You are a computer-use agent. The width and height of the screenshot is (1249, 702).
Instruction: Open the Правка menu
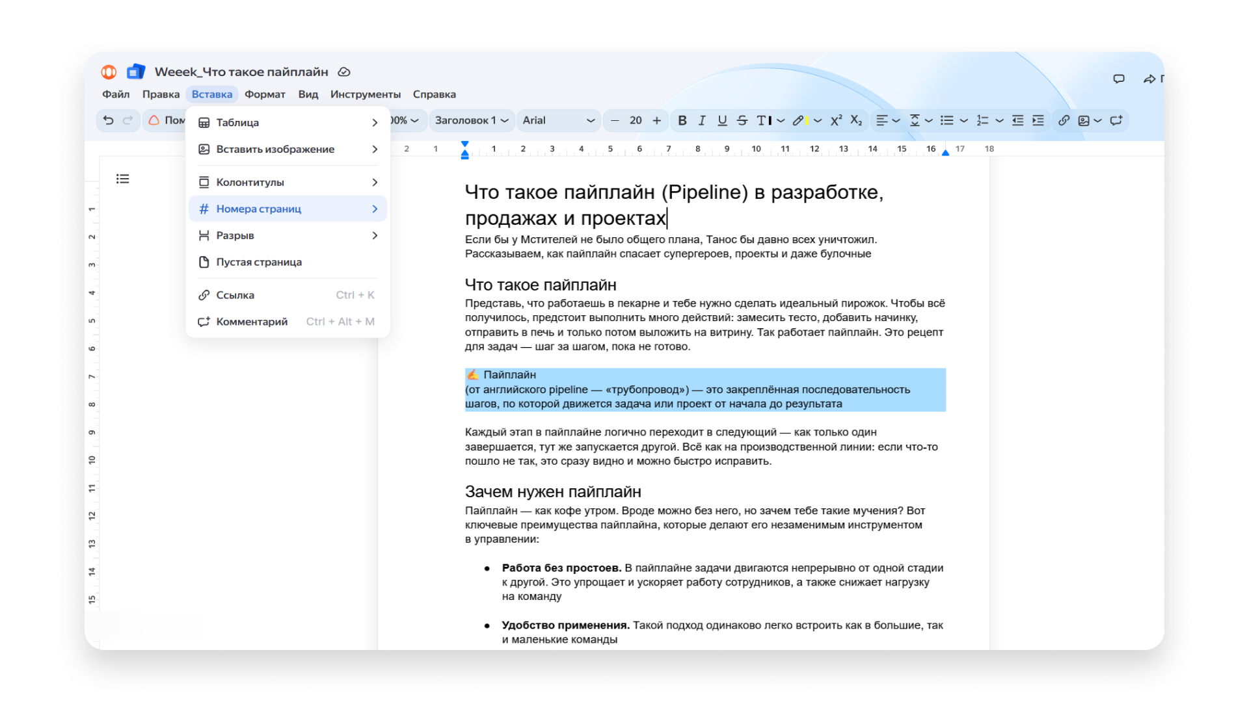pos(161,94)
